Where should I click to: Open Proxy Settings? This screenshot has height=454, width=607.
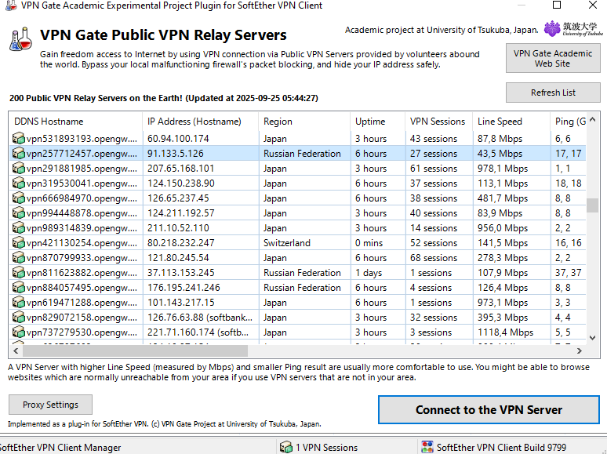point(51,405)
